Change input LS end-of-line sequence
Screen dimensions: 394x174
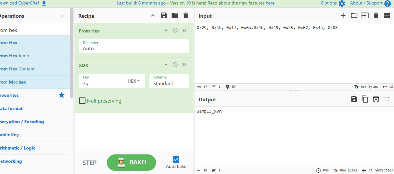coord(388,87)
